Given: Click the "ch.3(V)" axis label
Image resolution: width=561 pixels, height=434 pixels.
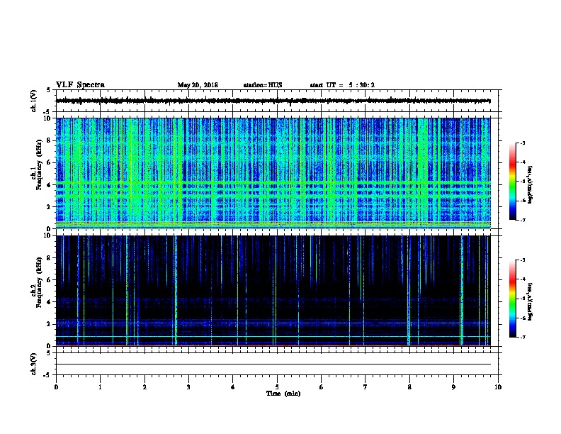Looking at the screenshot, I should 34,364.
